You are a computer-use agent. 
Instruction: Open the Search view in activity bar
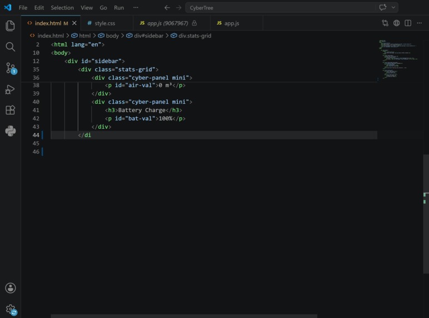click(x=10, y=47)
